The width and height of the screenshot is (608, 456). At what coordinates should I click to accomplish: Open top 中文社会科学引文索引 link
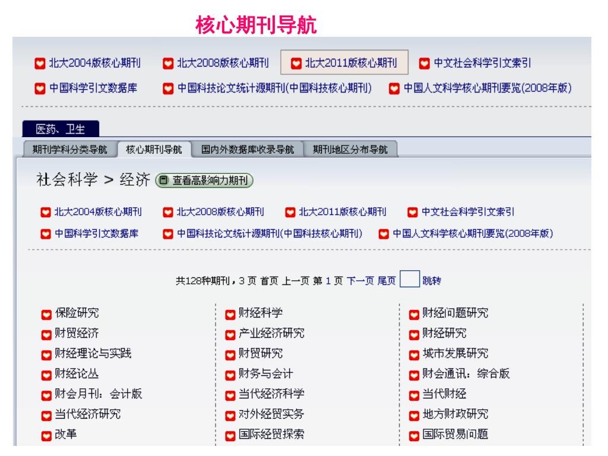tap(482, 63)
